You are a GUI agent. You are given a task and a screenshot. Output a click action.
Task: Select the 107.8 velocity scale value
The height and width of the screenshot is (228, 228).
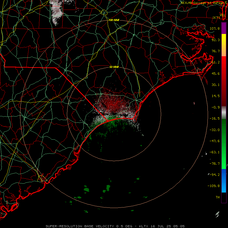pyautogui.click(x=215, y=28)
